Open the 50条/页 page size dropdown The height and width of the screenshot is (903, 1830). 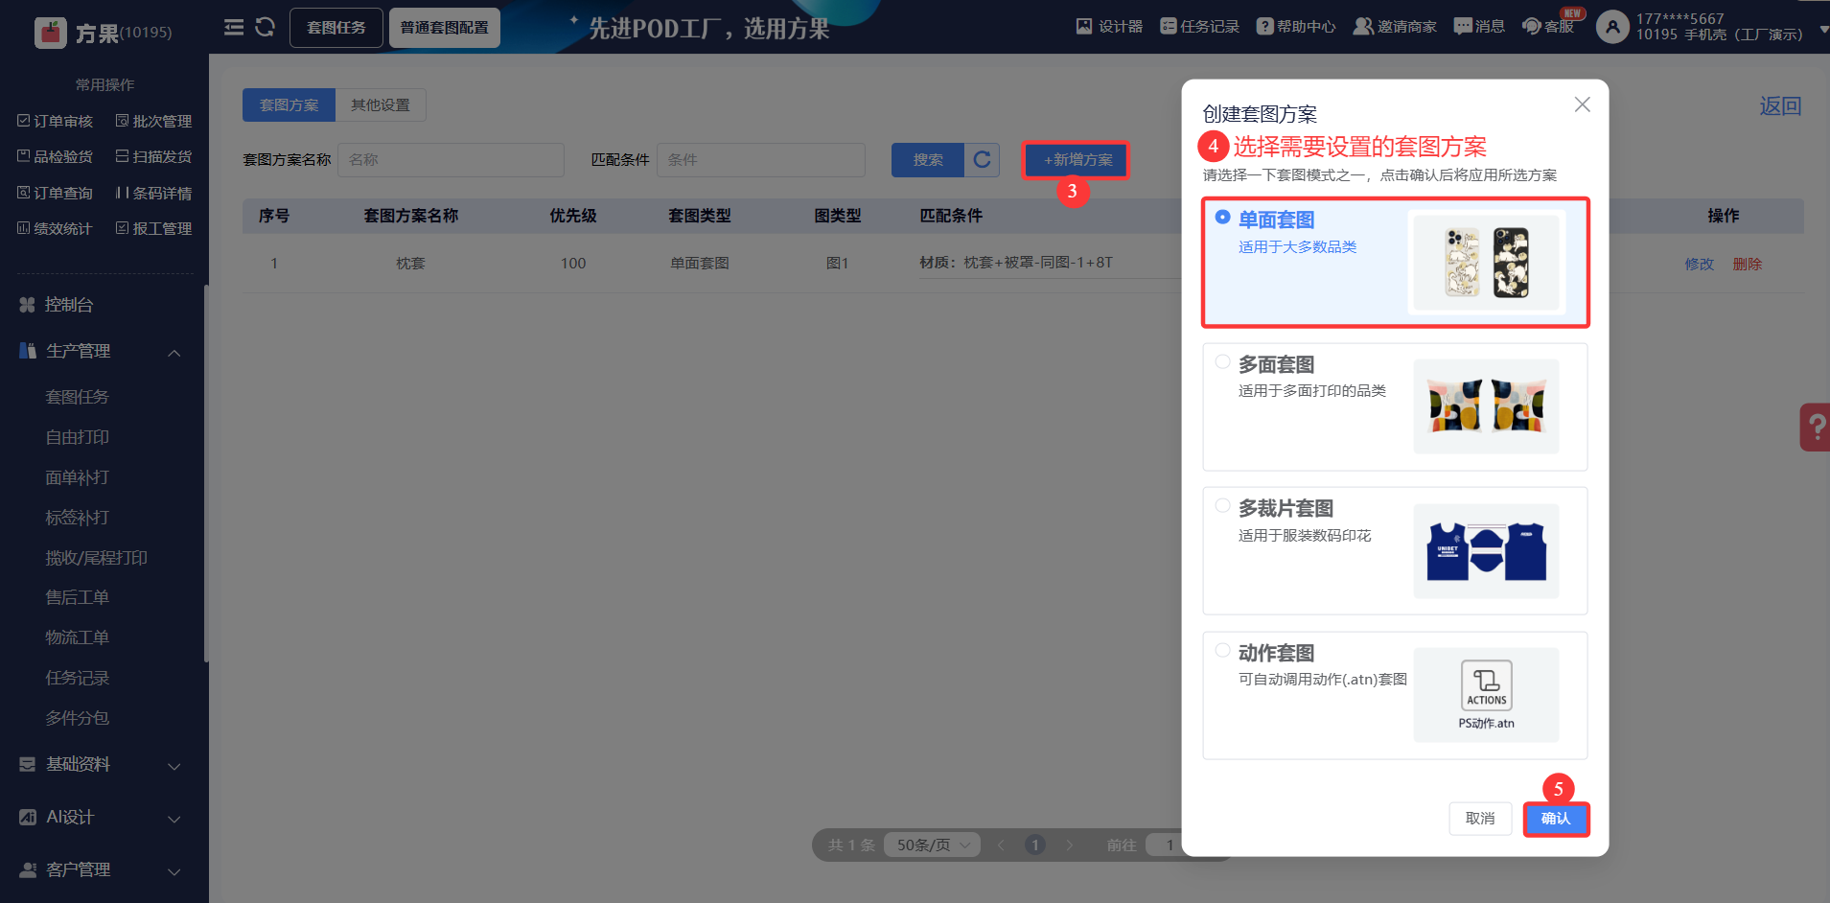[932, 845]
